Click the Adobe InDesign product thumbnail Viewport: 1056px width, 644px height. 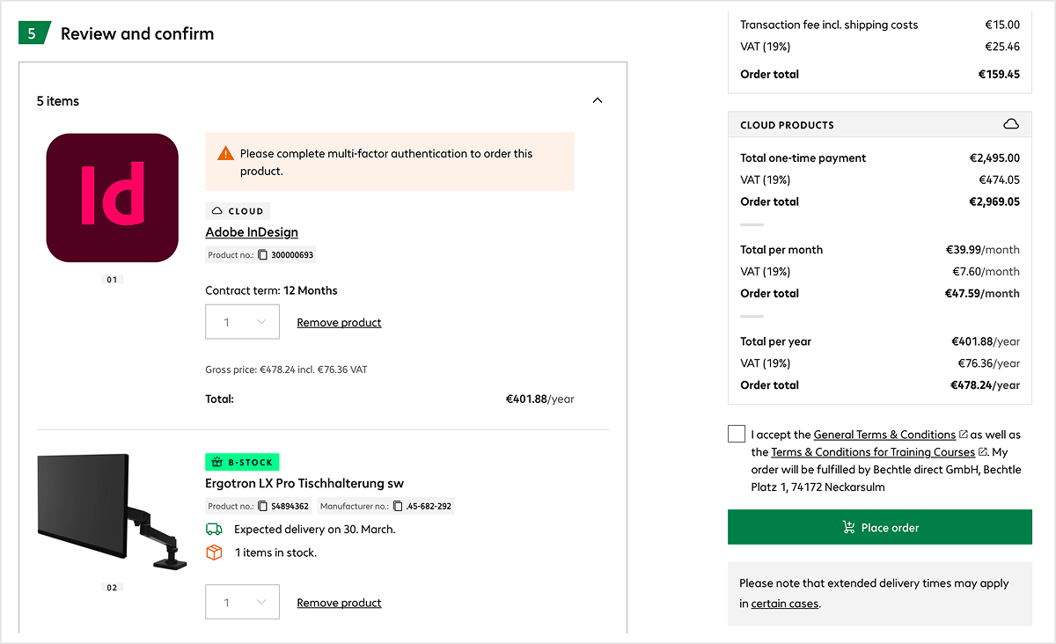[112, 198]
